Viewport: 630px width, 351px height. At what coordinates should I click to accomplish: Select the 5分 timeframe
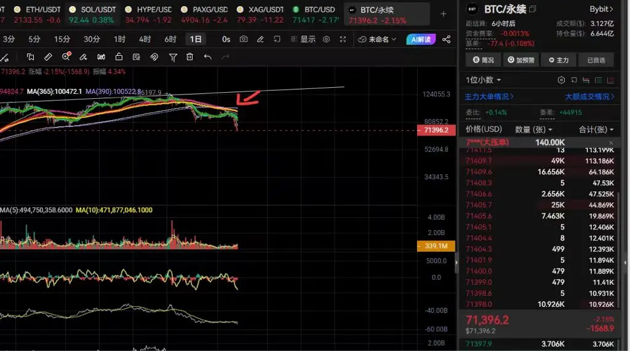point(34,39)
